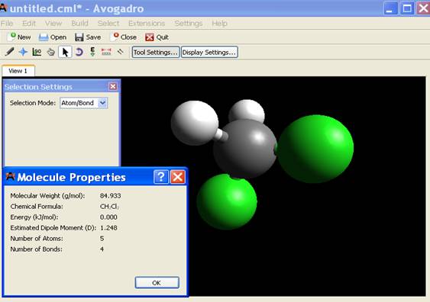
Task: Open the Build menu
Action: click(79, 24)
